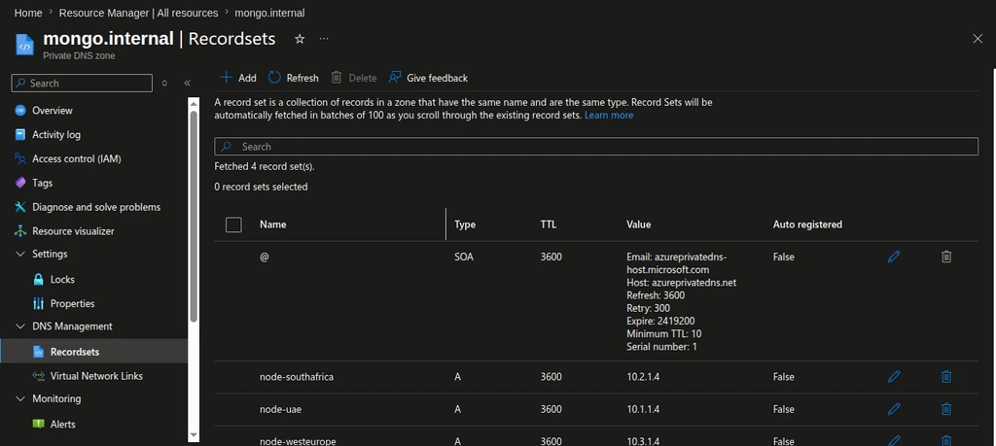Add a new record set
The height and width of the screenshot is (446, 996).
[238, 78]
